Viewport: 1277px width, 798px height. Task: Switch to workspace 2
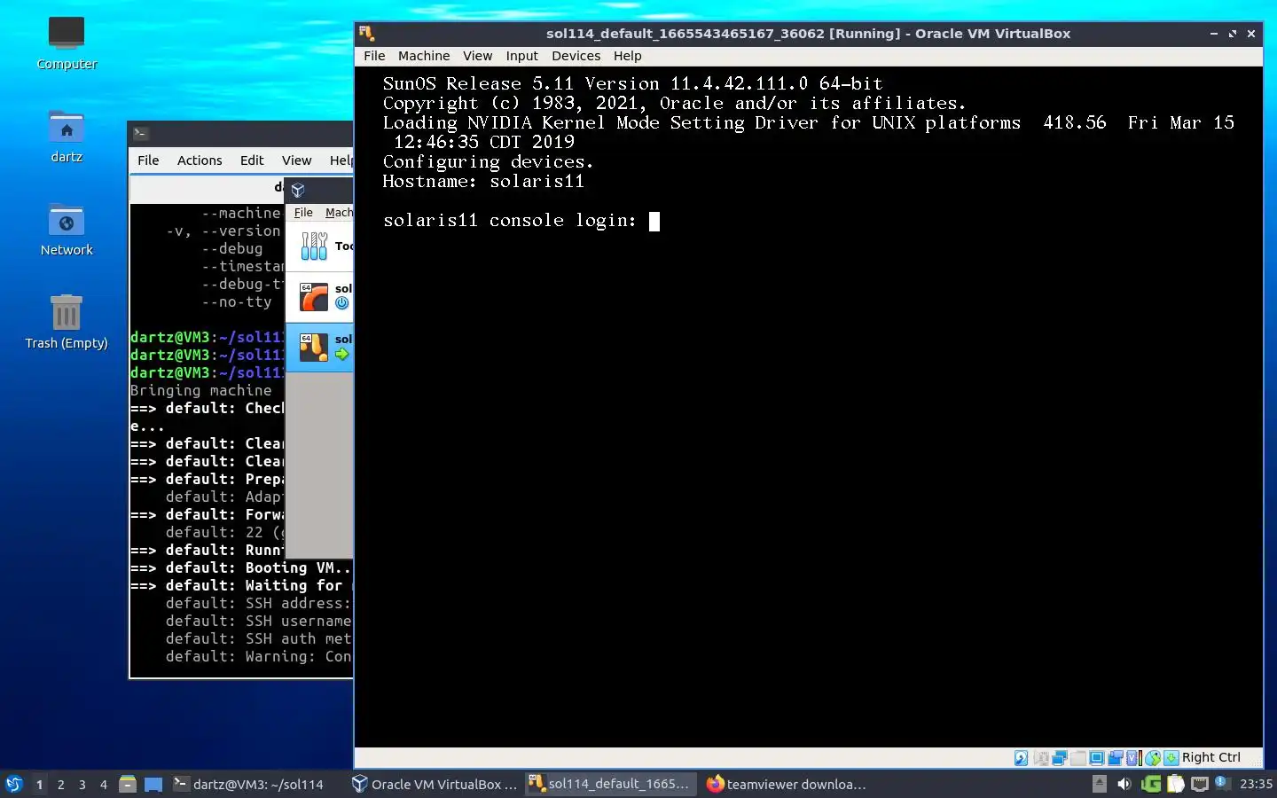60,785
